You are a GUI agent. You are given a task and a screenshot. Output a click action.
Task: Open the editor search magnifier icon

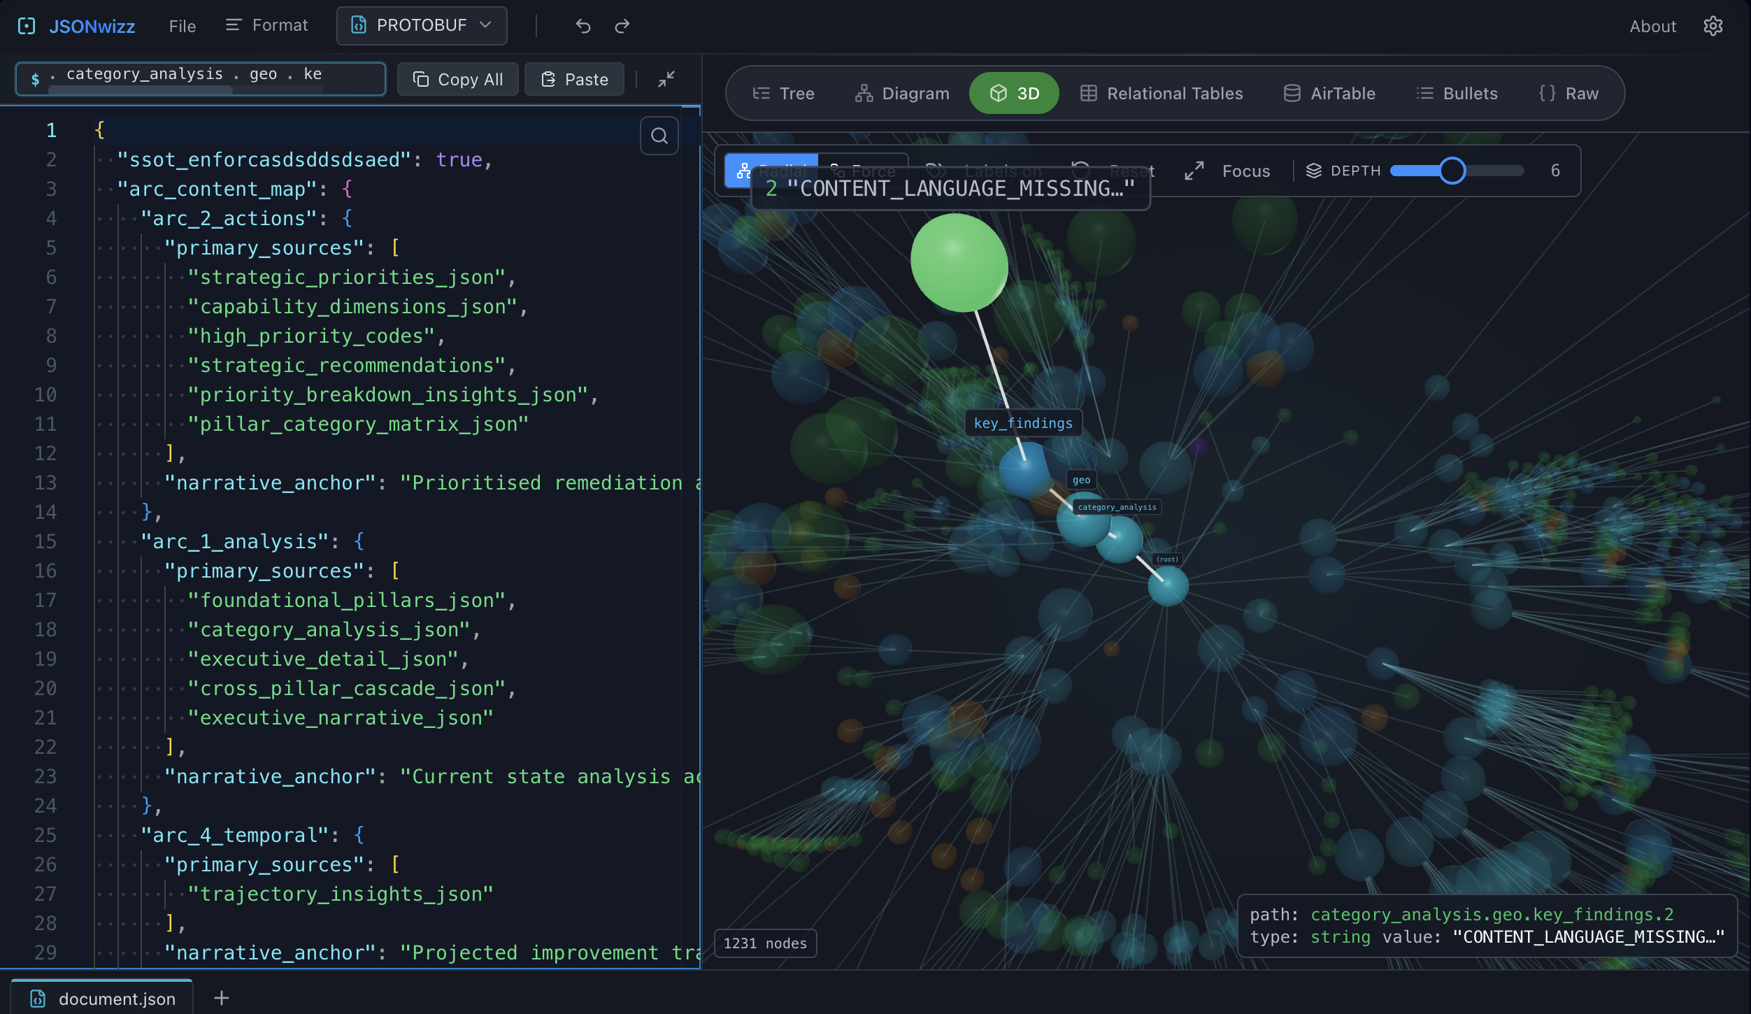659,136
